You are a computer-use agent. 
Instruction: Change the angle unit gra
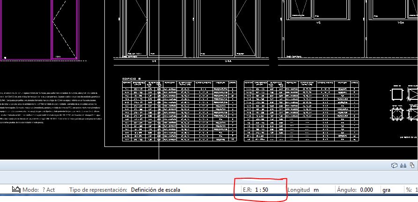coord(387,190)
